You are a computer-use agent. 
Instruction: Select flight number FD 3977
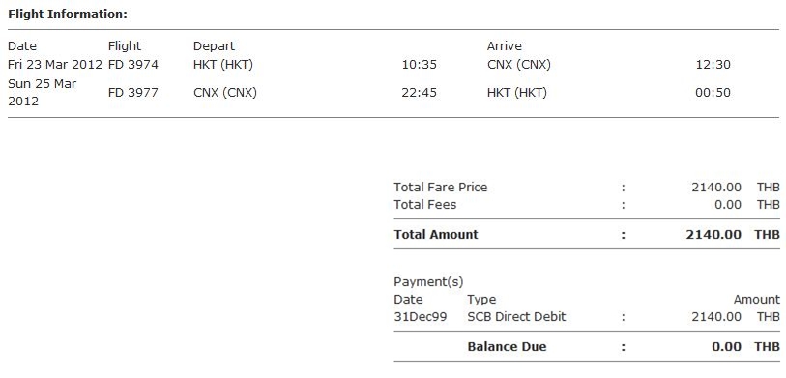pyautogui.click(x=133, y=93)
